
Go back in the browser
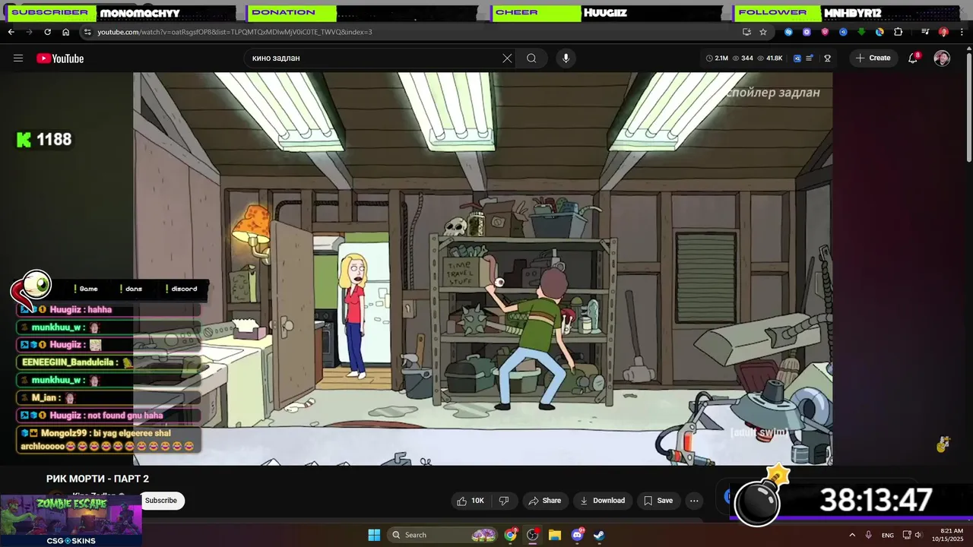point(11,32)
